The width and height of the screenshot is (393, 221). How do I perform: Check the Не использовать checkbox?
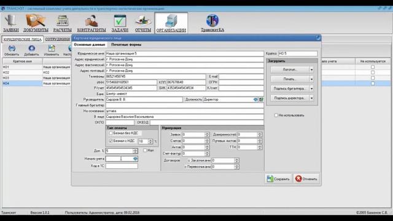(x=276, y=115)
